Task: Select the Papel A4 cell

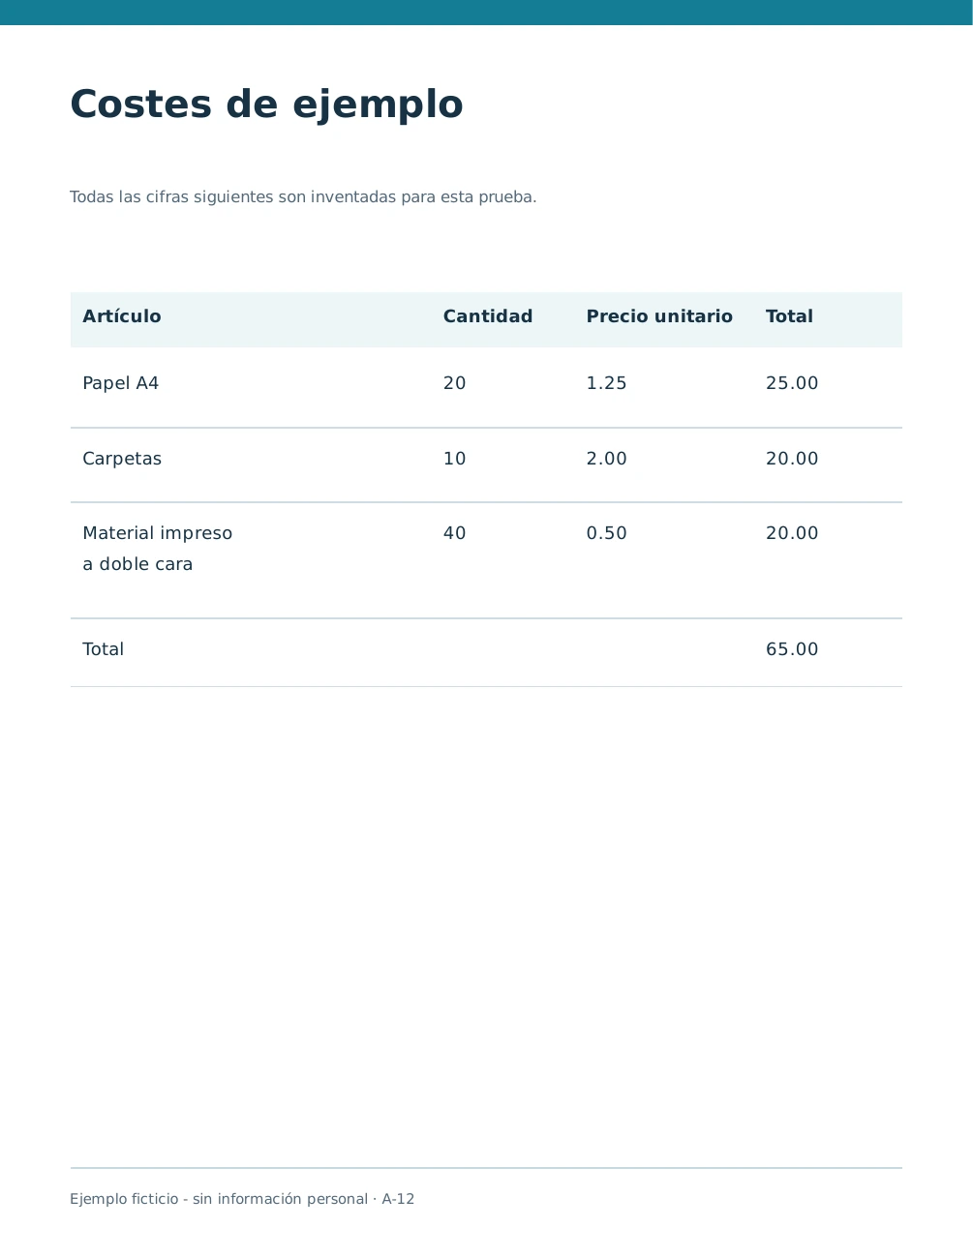Action: (x=121, y=383)
